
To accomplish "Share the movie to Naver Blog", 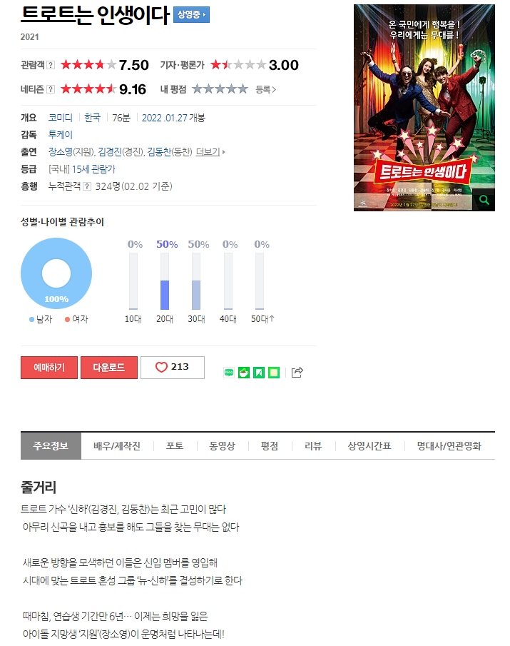I will 229,373.
